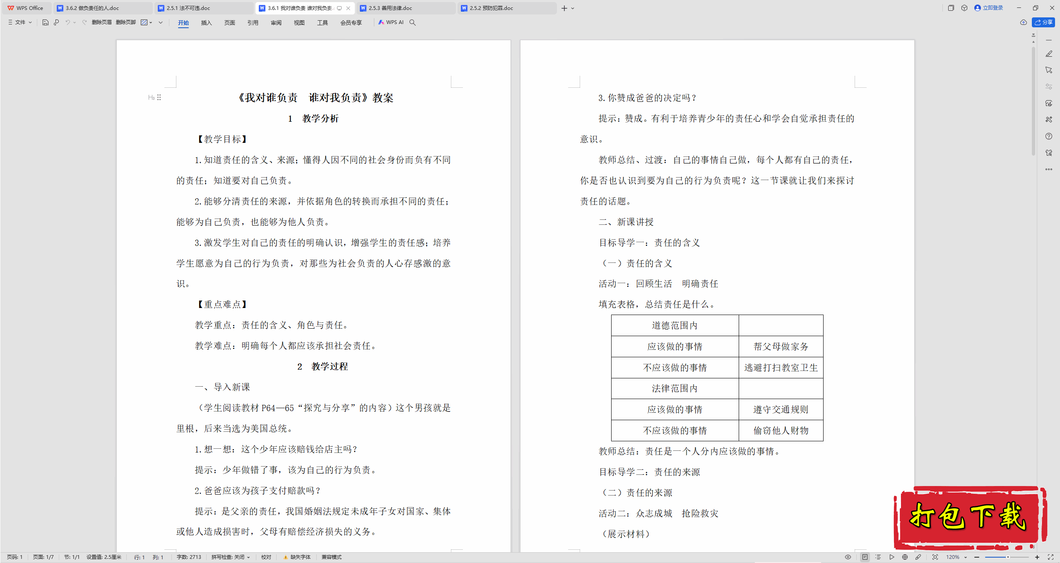Click the Save document icon
The width and height of the screenshot is (1060, 563).
tap(46, 22)
